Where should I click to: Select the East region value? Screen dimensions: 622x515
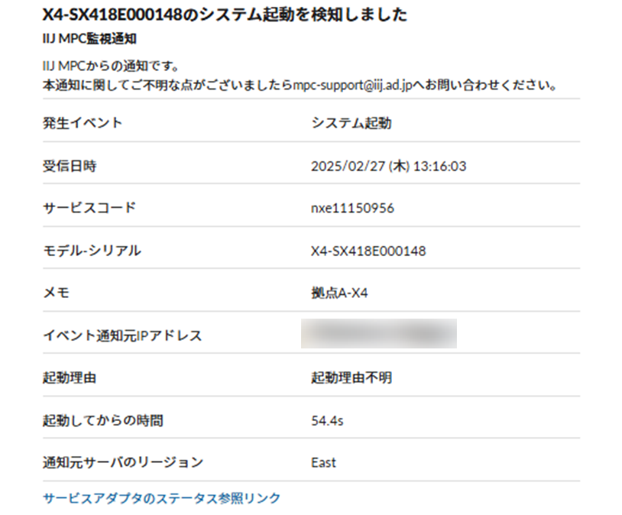click(x=324, y=462)
